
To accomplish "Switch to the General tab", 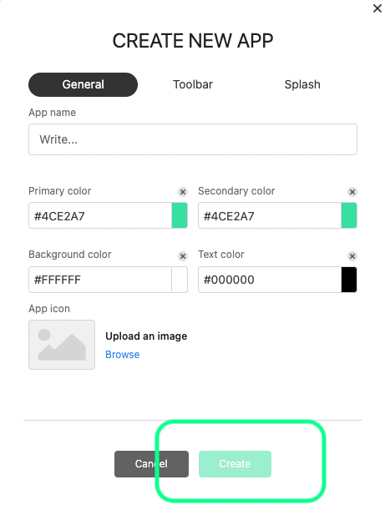I will (x=84, y=84).
